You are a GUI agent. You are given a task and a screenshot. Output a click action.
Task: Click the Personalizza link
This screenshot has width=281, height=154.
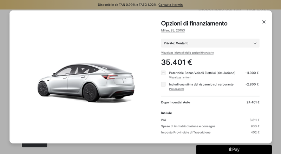pos(177,89)
